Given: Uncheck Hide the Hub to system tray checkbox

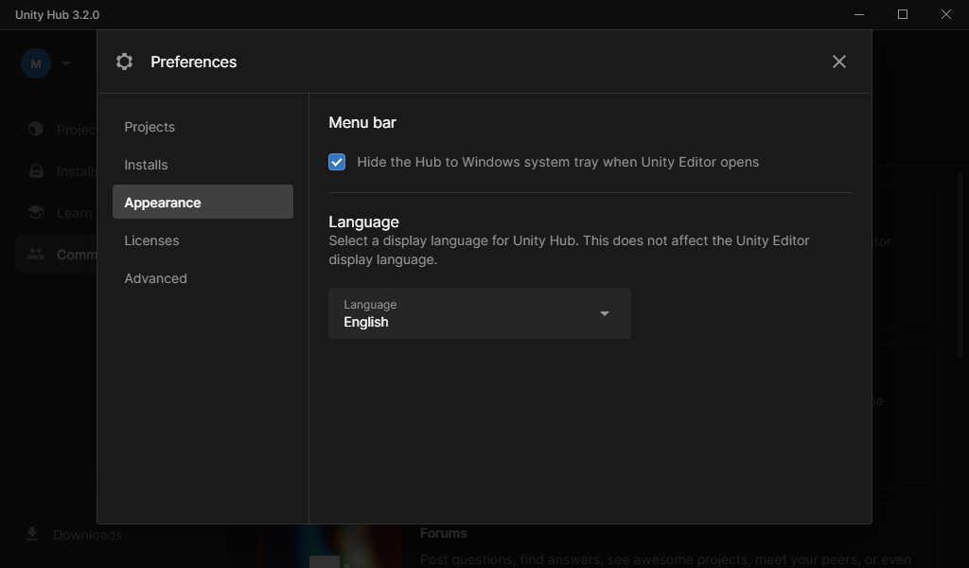Looking at the screenshot, I should point(337,162).
